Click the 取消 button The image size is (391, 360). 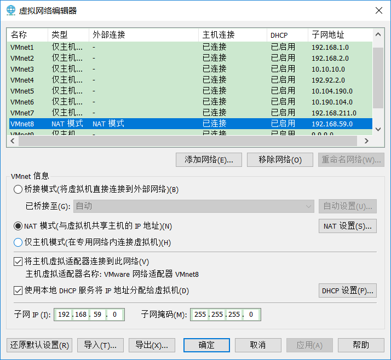pyautogui.click(x=258, y=345)
